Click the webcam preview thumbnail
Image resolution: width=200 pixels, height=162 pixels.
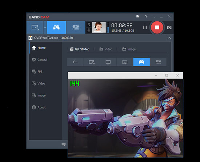(x=99, y=27)
